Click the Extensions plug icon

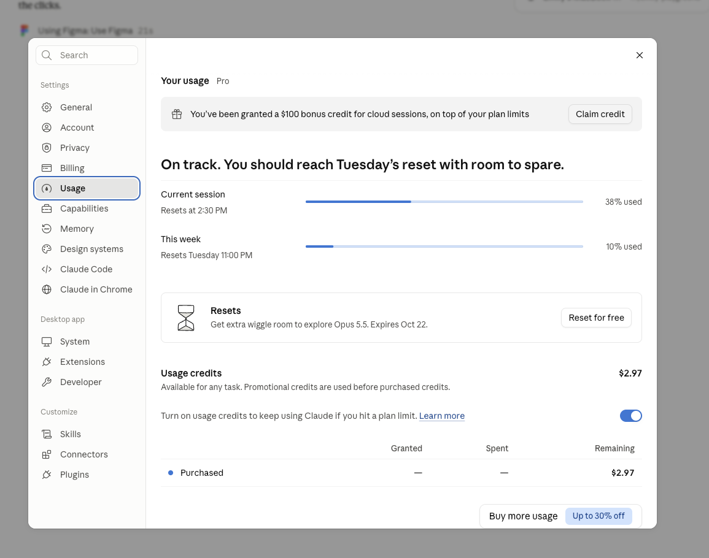click(x=47, y=362)
